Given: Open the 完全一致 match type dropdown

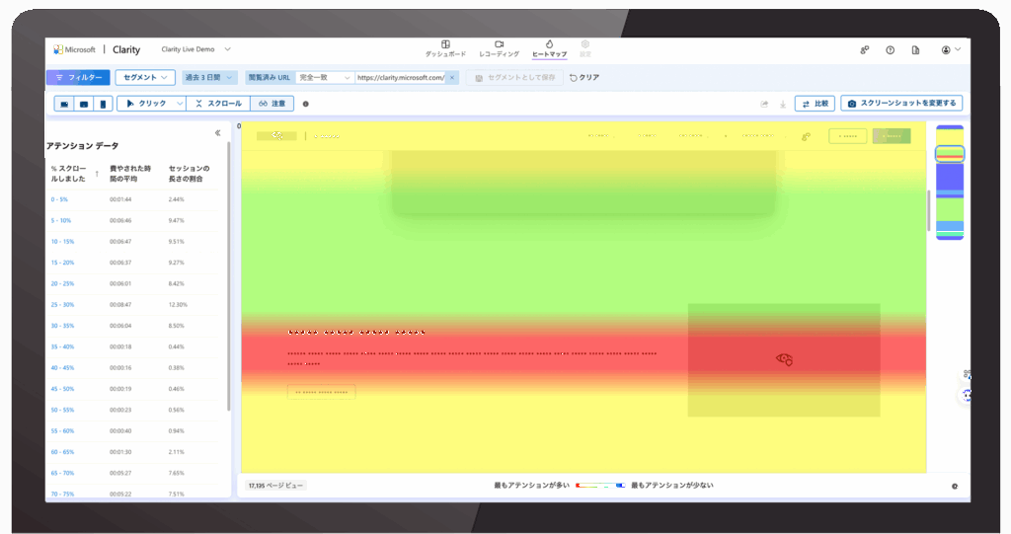Looking at the screenshot, I should pyautogui.click(x=325, y=77).
